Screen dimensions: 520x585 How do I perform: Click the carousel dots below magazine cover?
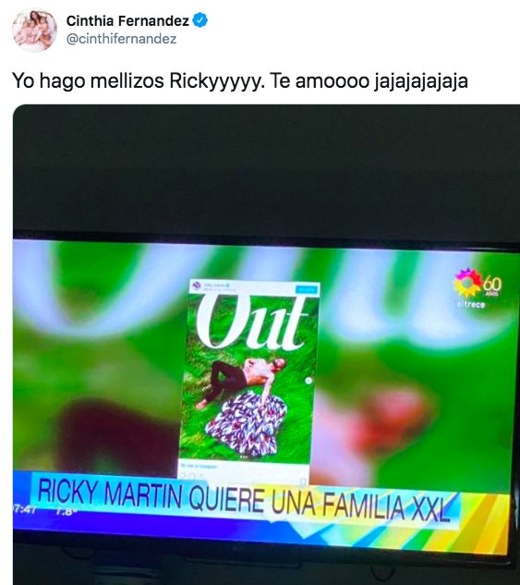244,457
